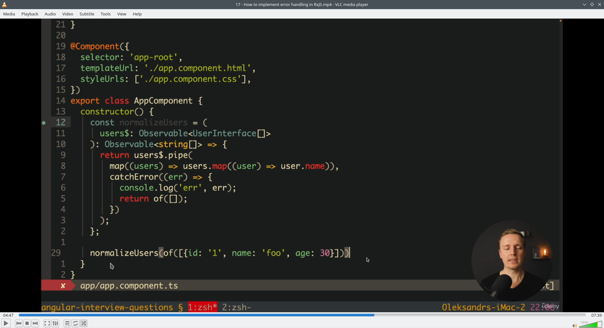Image resolution: width=604 pixels, height=328 pixels.
Task: Click the '2:zsh-' tmux tab in video
Action: coord(237,307)
